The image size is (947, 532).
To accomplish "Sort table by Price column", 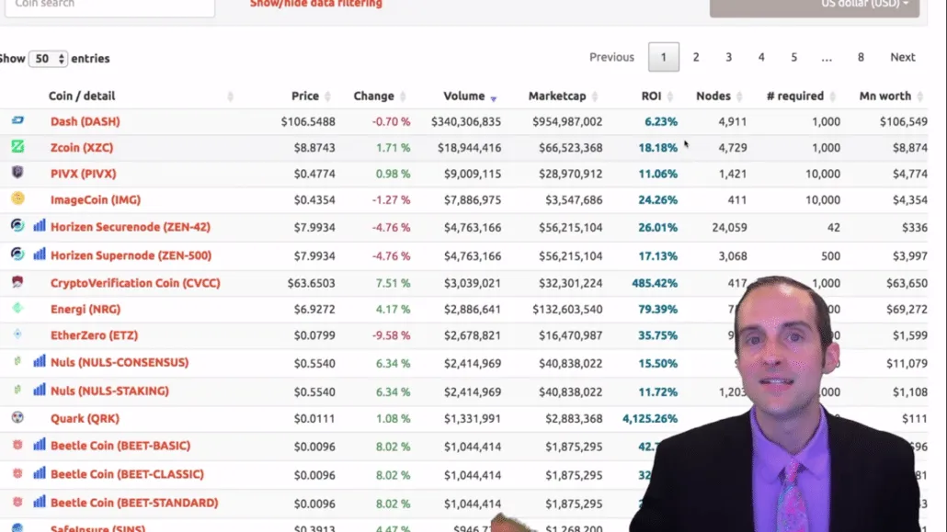I will tap(305, 96).
